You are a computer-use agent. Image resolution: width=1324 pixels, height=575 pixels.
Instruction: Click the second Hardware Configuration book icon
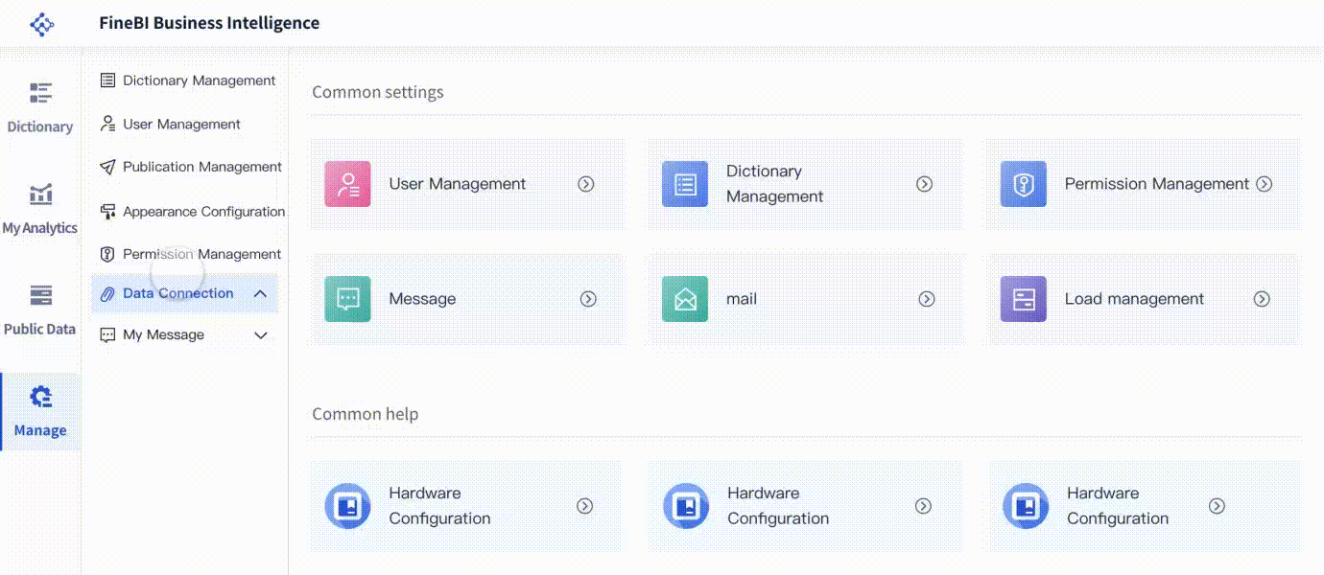[686, 506]
